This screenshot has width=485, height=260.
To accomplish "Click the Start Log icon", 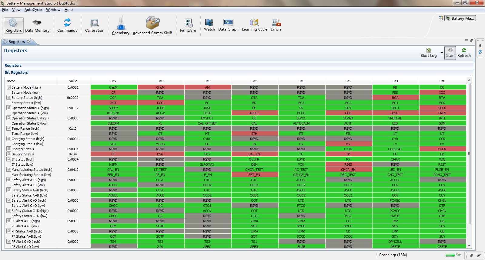I will coord(429,50).
